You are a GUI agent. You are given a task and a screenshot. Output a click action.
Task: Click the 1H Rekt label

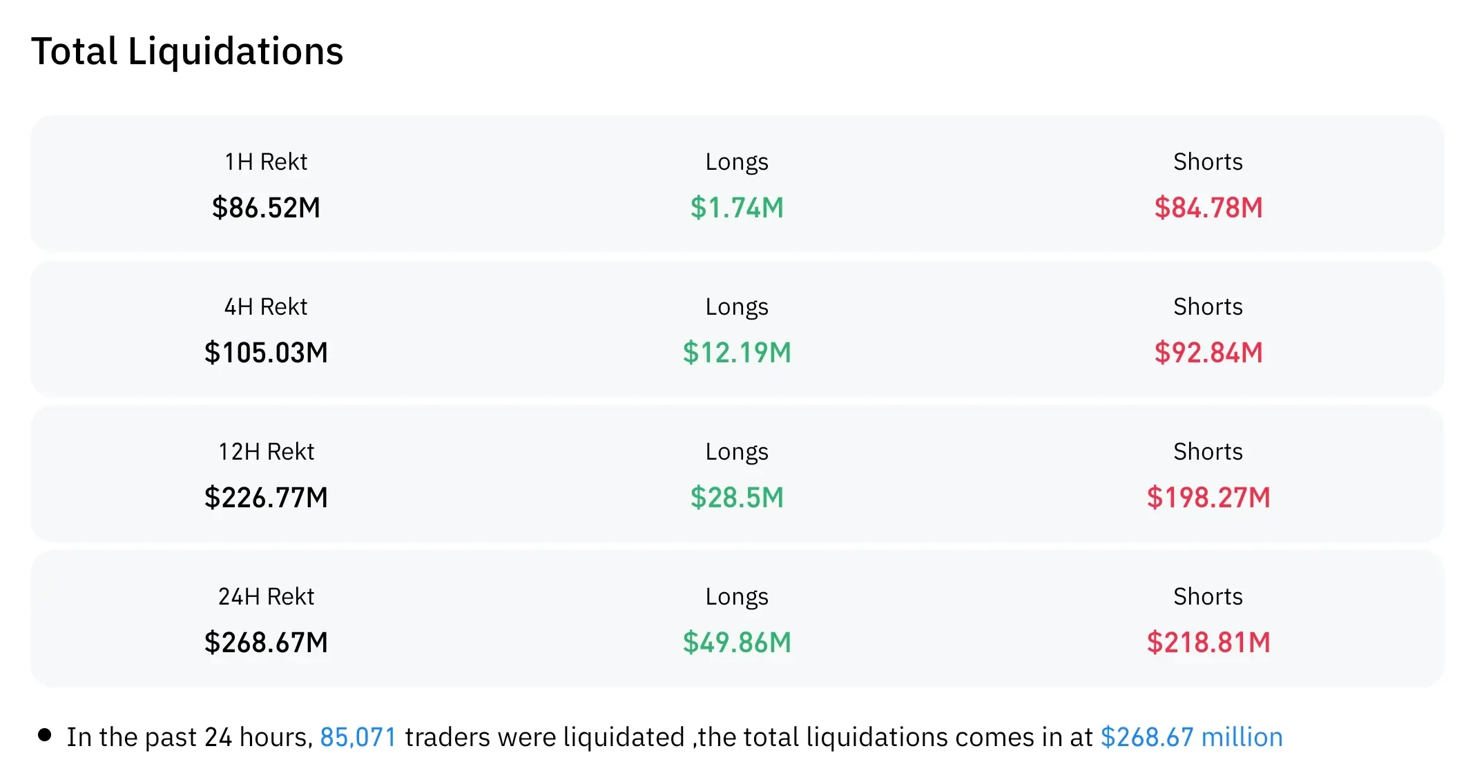(266, 162)
